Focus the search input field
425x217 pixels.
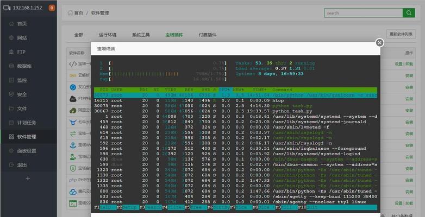pyautogui.click(x=364, y=13)
